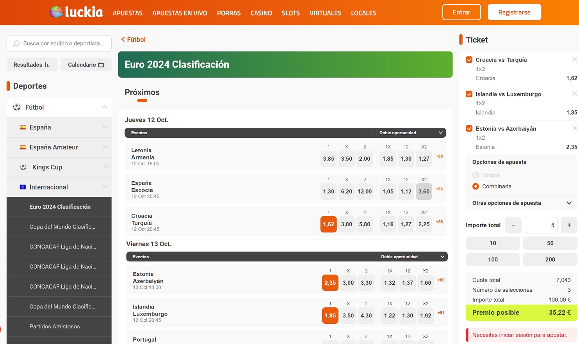The height and width of the screenshot is (344, 579).
Task: Open the LOCALES section
Action: [x=363, y=13]
